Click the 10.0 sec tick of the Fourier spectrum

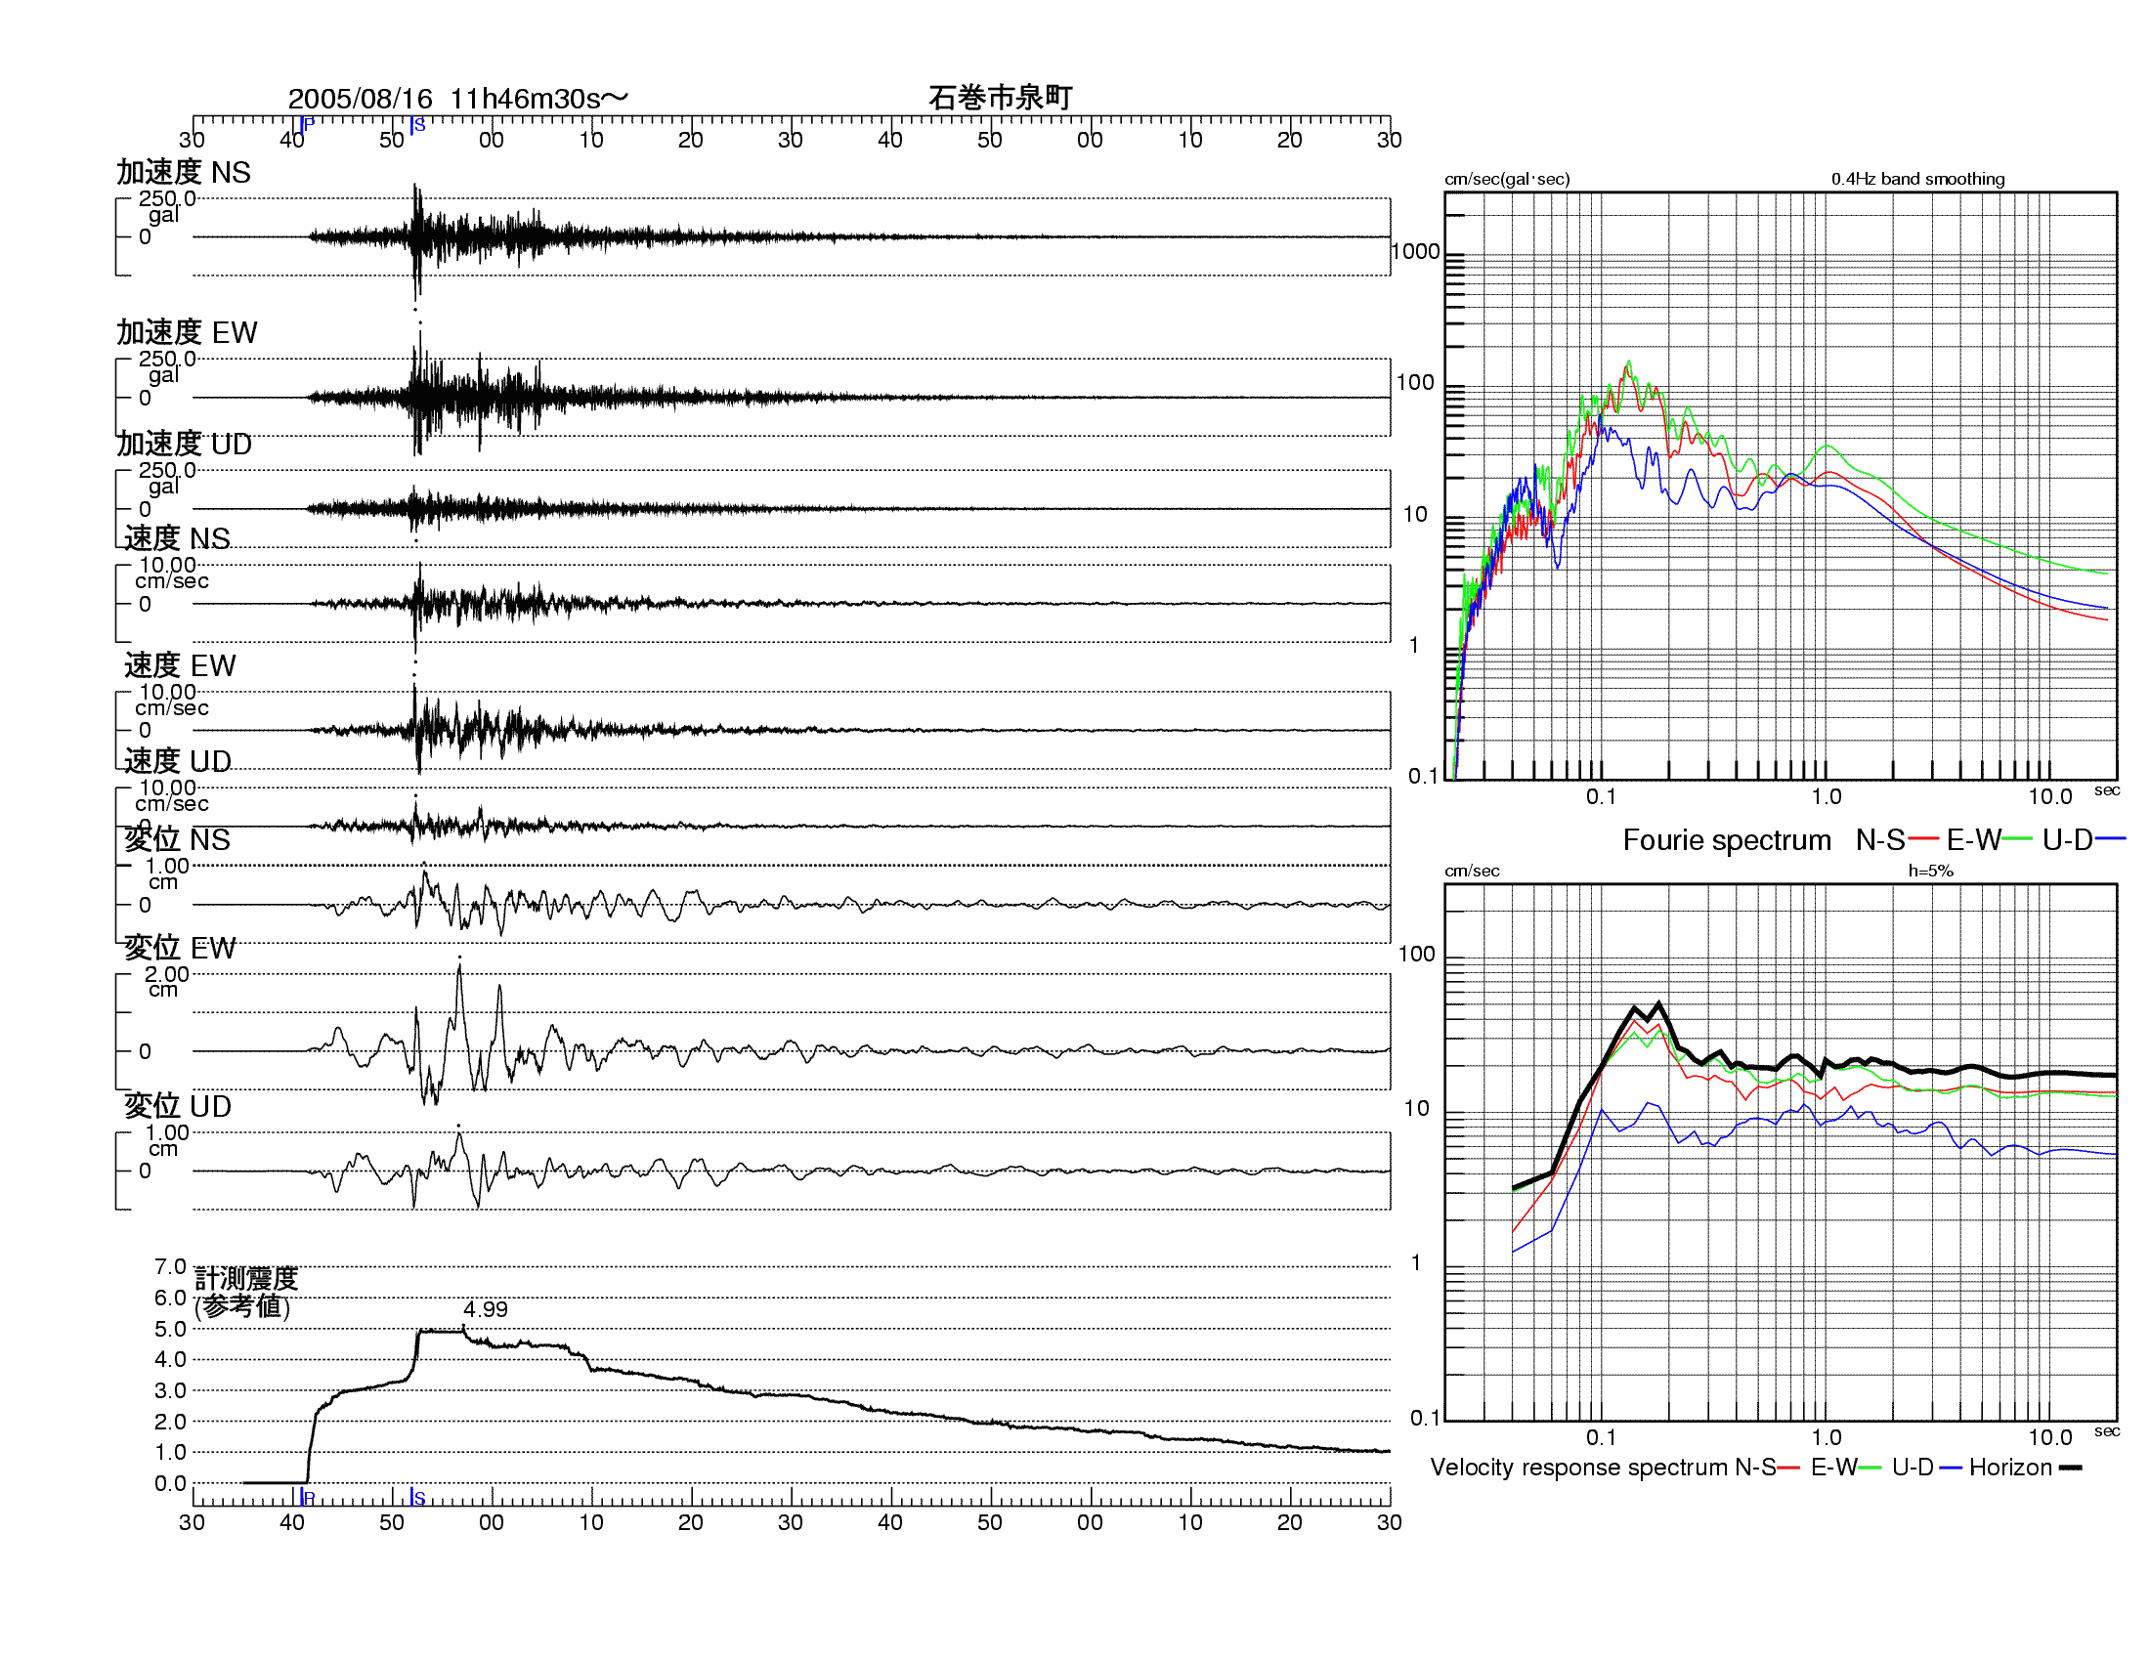tap(2050, 797)
